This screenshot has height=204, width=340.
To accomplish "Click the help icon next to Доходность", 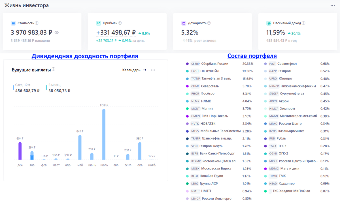I will click(209, 23).
